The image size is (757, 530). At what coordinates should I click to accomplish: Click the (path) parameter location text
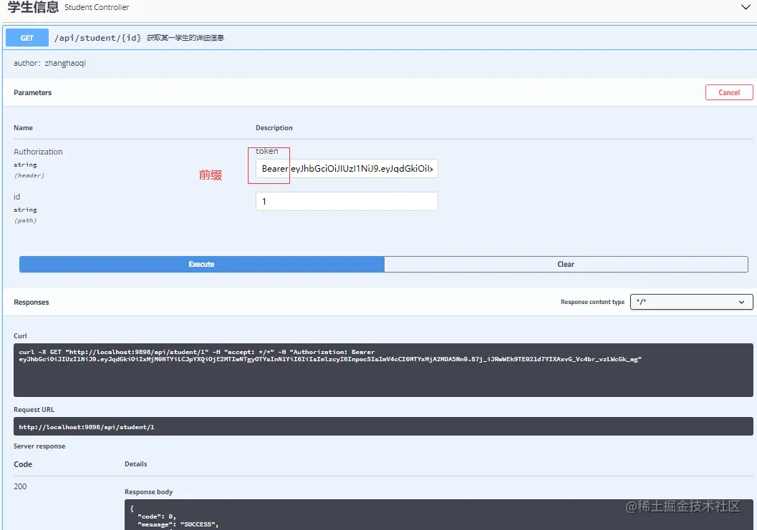pos(25,221)
